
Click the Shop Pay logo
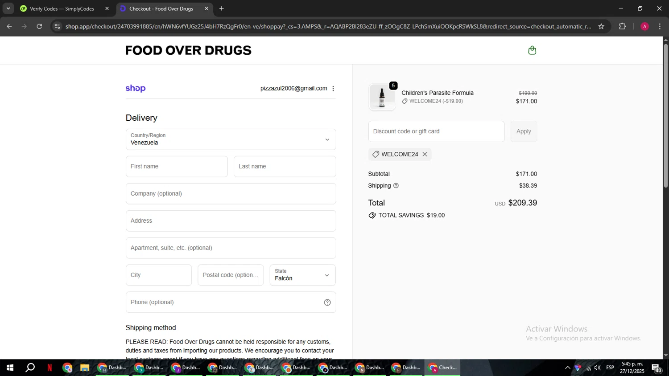[x=136, y=88]
